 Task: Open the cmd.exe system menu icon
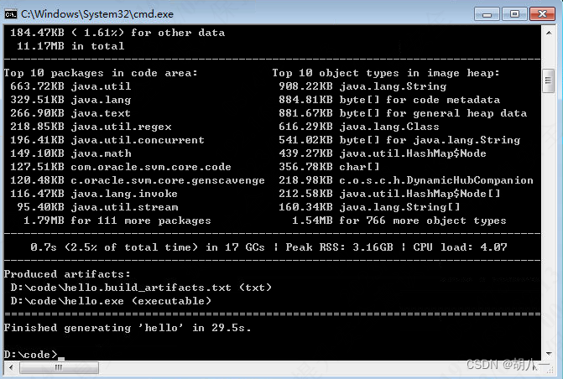click(10, 14)
